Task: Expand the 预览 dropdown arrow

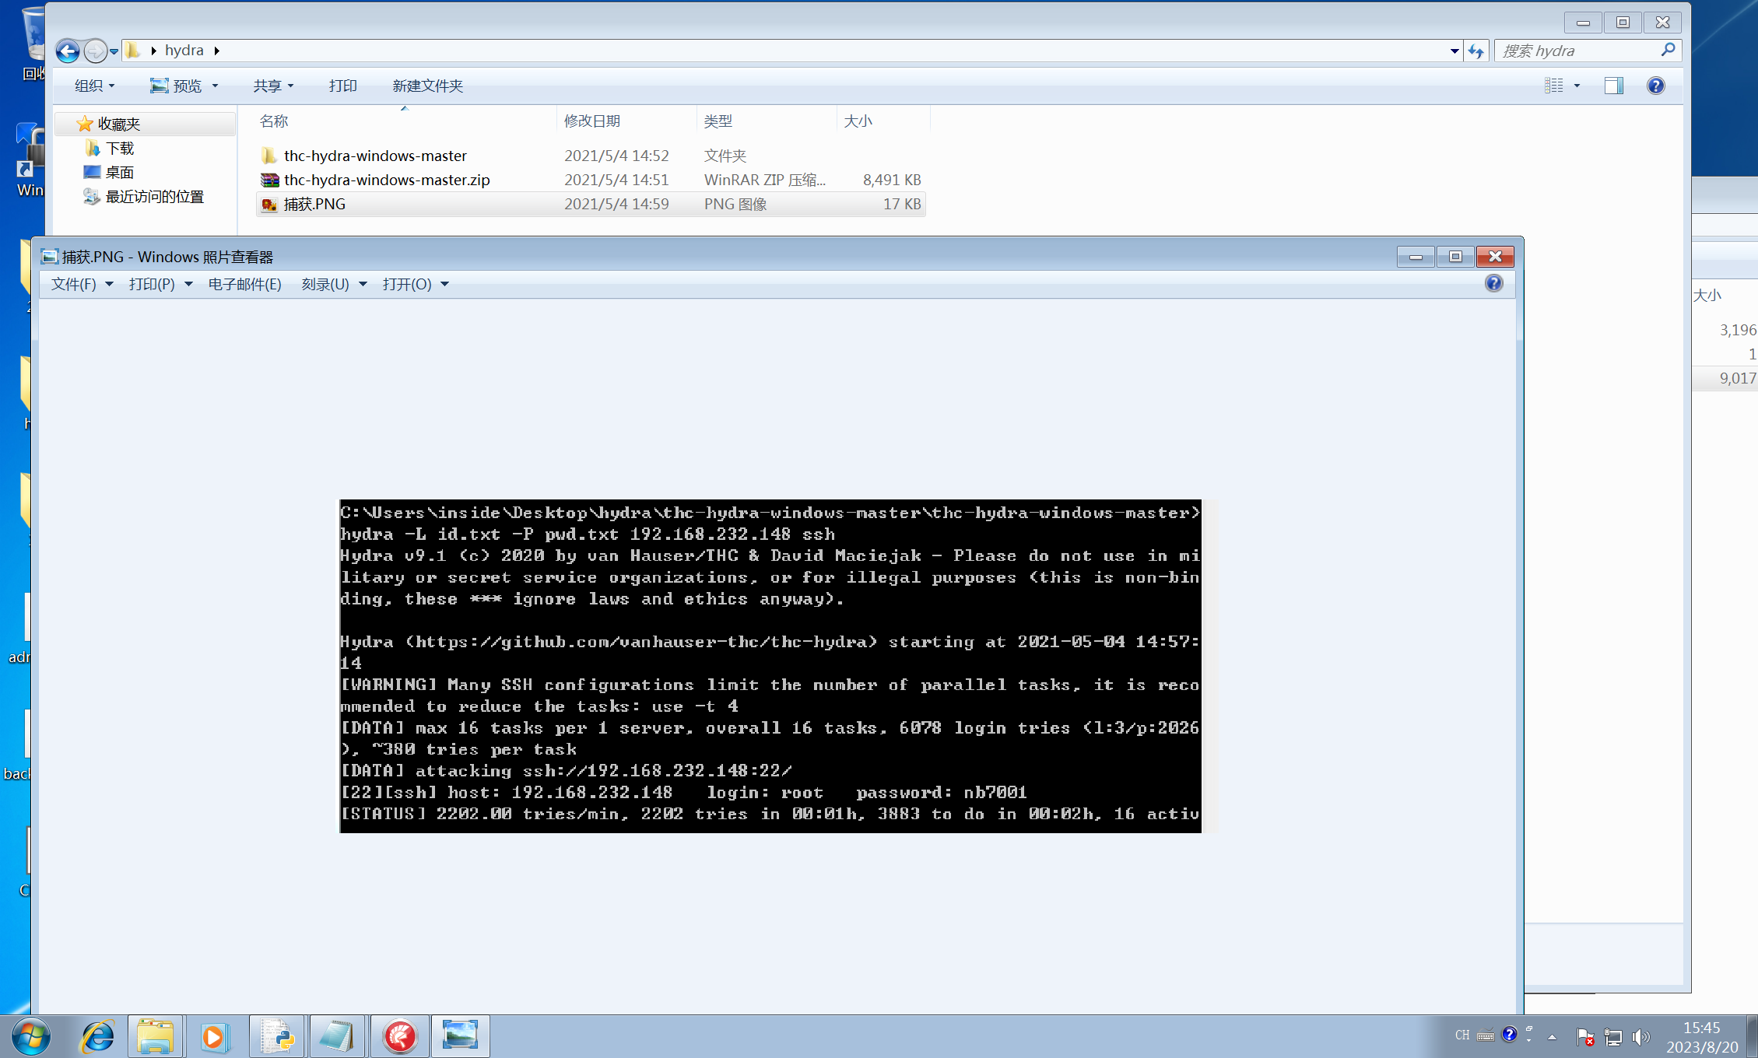Action: (215, 86)
